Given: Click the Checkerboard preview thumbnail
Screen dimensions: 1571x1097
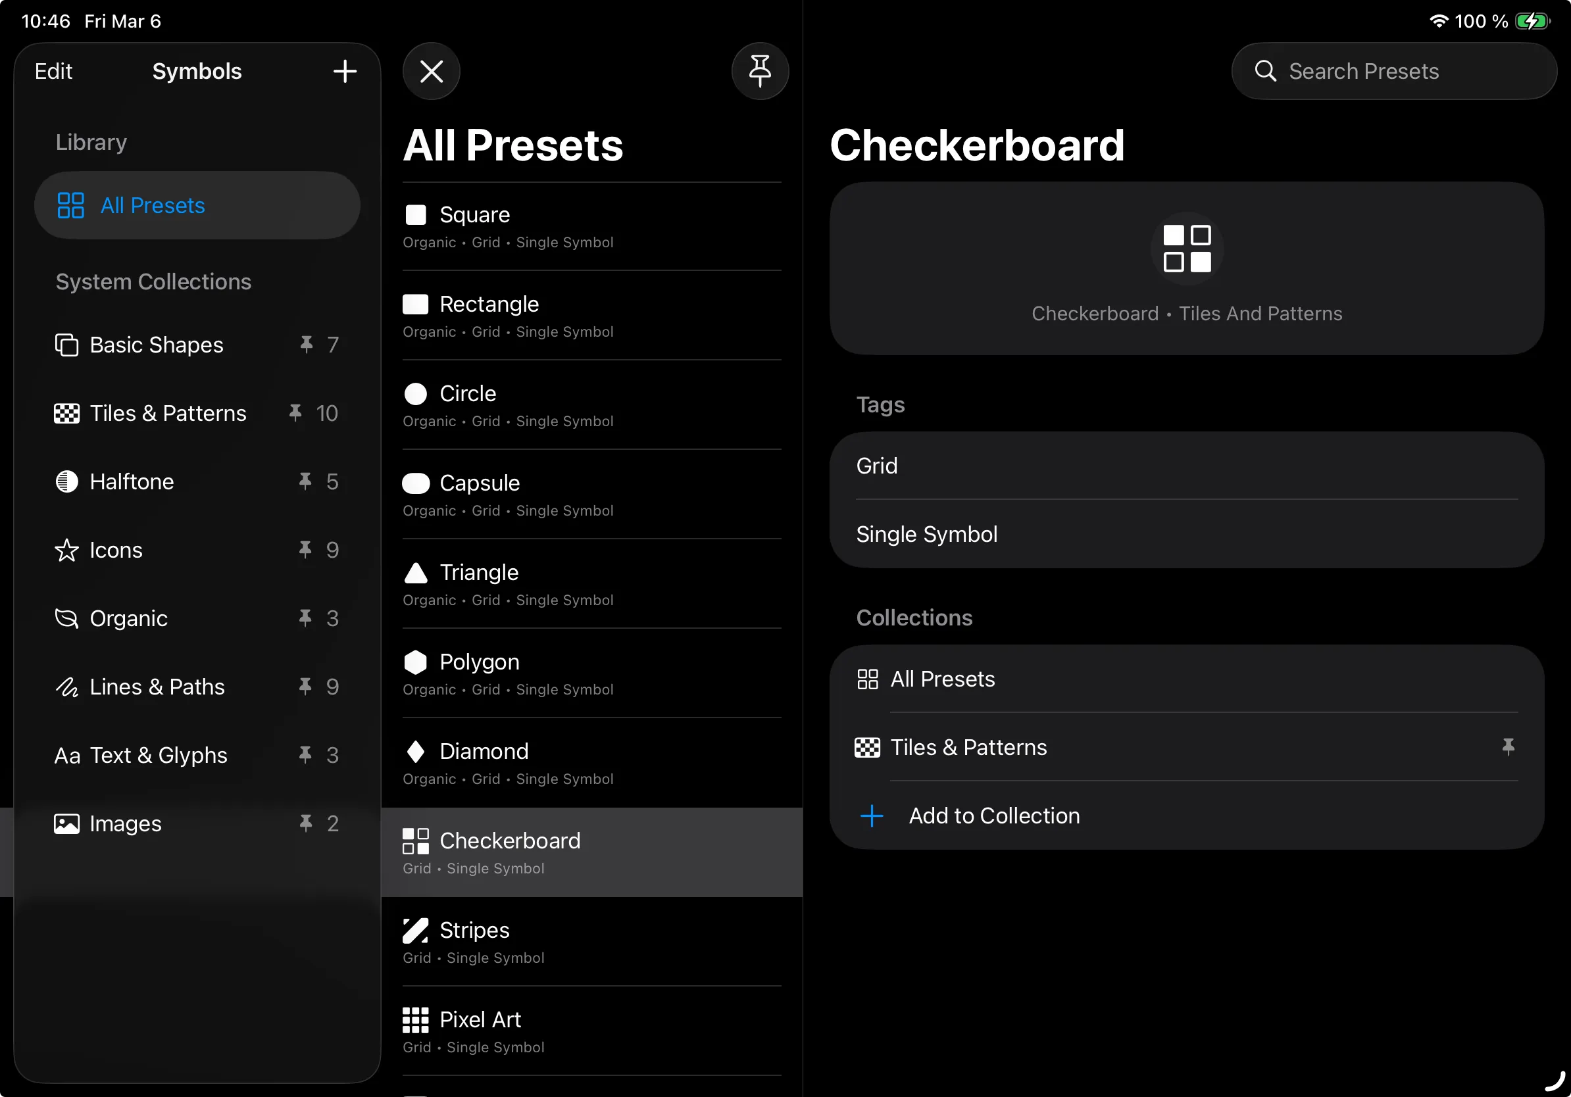Looking at the screenshot, I should pos(1185,247).
